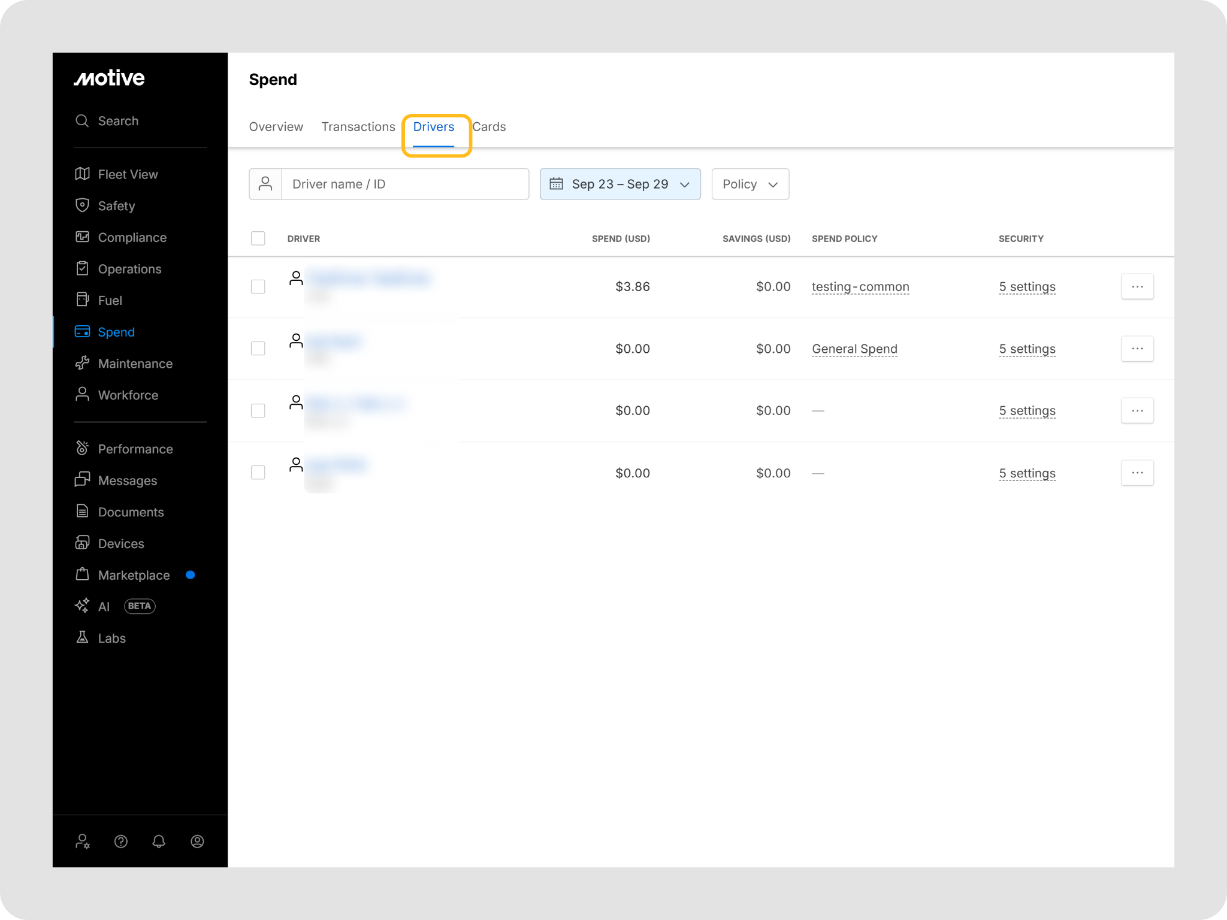
Task: Check the driver row with $3.86 spend
Action: (258, 286)
